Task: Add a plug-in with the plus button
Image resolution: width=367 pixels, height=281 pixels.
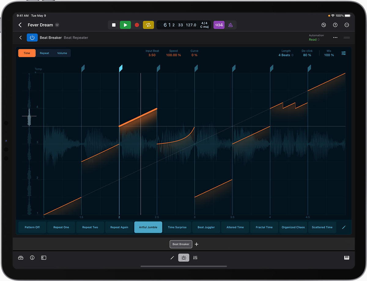Action: 197,244
